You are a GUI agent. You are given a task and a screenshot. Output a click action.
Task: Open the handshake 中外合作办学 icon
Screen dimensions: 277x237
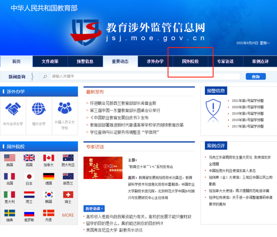pos(13,109)
